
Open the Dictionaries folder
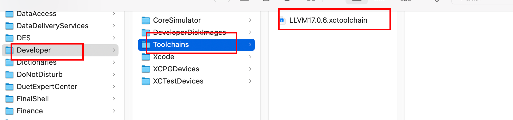pyautogui.click(x=60, y=62)
